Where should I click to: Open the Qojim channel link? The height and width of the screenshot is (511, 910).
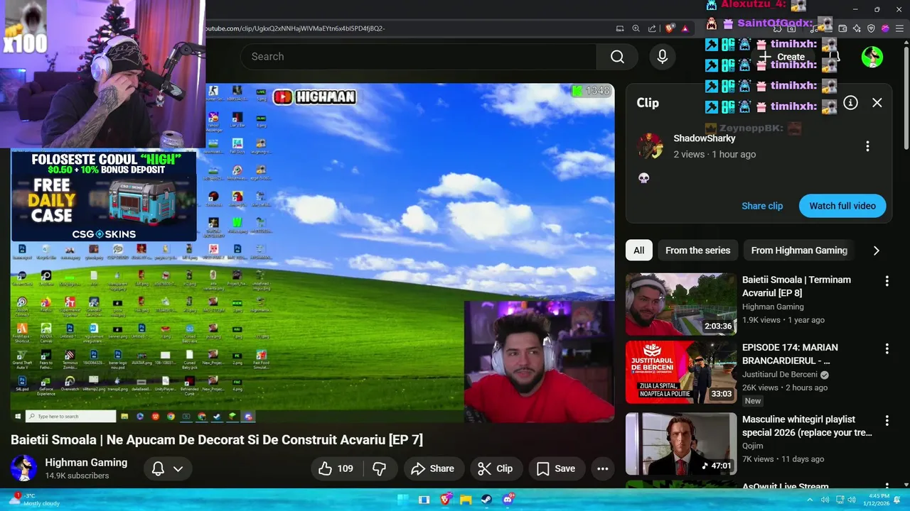[753, 446]
